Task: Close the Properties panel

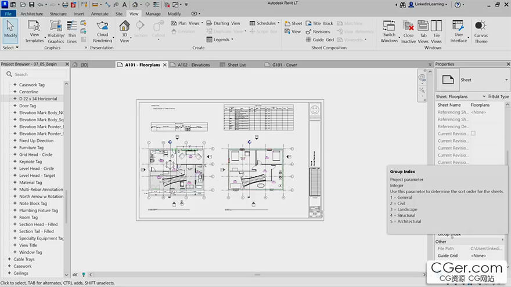Action: (508, 64)
